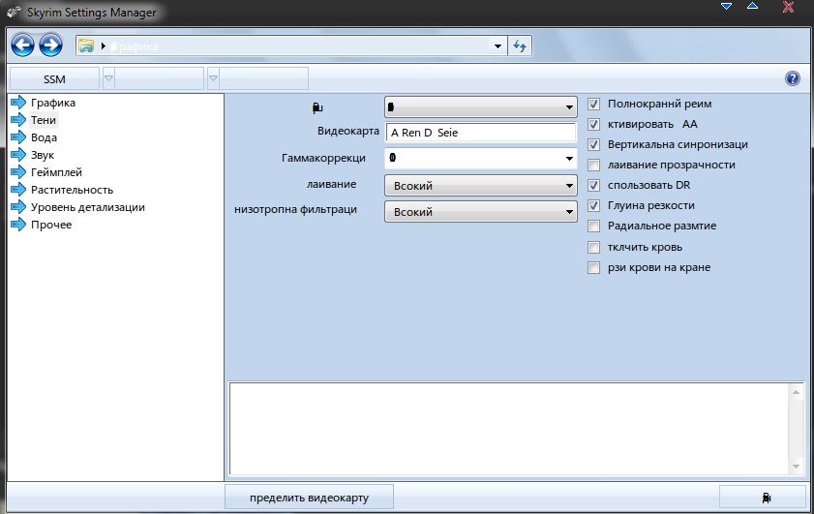Go back with the blue left arrow
814x514 pixels.
[23, 45]
